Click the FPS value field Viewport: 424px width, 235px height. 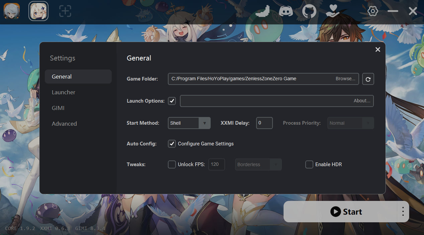[x=217, y=164]
